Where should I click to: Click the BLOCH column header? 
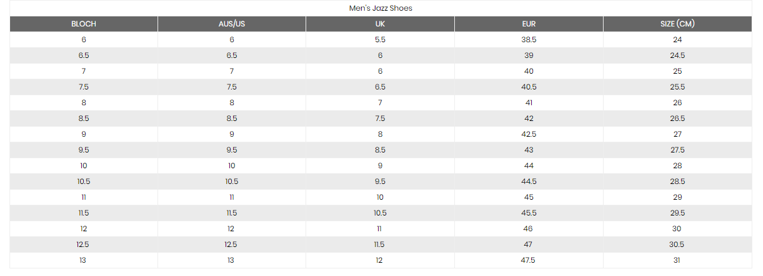(x=84, y=24)
